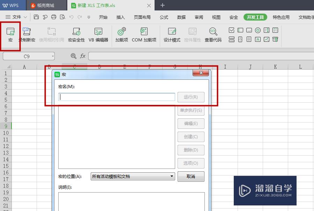
Task: Click the 创建 button to create a macro
Action: pyautogui.click(x=191, y=136)
